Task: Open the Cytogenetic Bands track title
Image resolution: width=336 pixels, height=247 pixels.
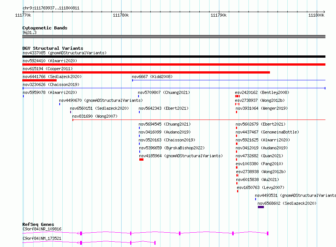Action: click(x=45, y=28)
